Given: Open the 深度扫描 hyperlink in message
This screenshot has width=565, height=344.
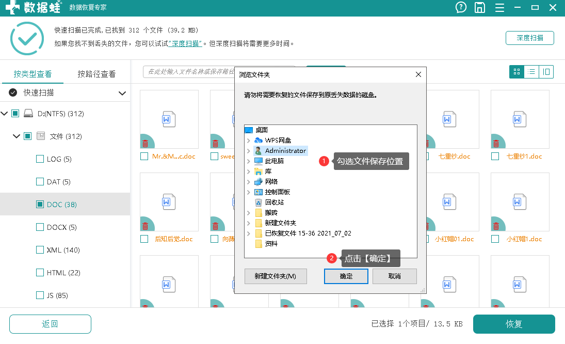Looking at the screenshot, I should coord(185,43).
